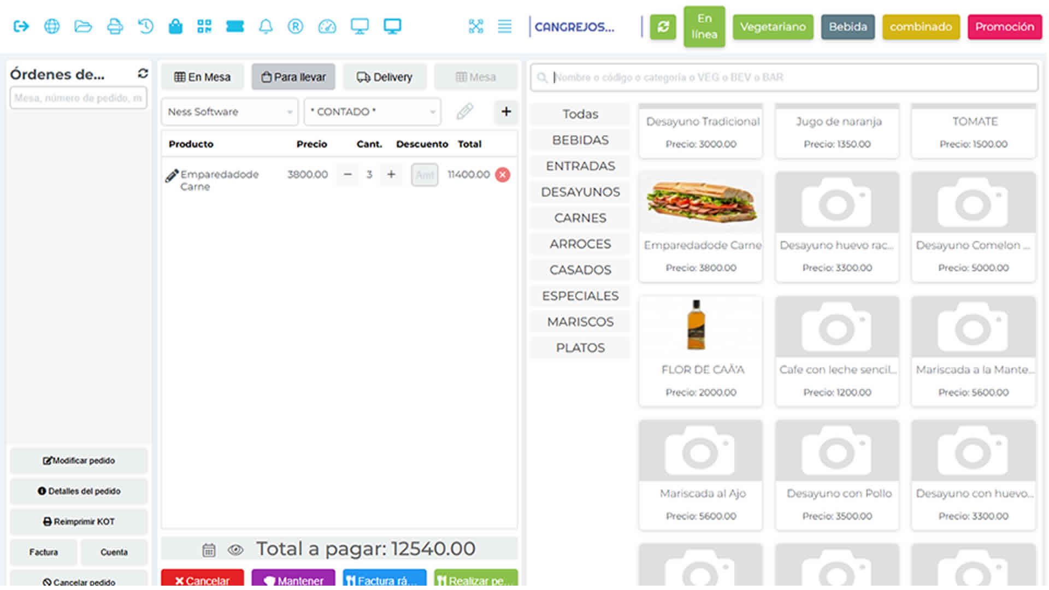
Task: Click the printer icon in top toolbar
Action: 115,26
